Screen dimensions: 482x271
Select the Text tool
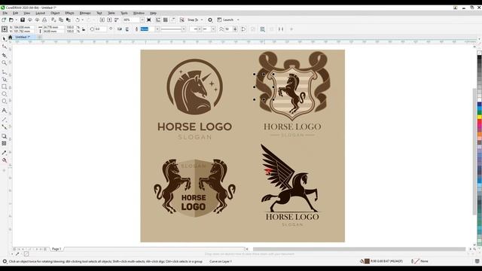click(4, 111)
